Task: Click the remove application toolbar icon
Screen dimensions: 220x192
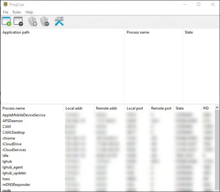Action: pyautogui.click(x=18, y=21)
